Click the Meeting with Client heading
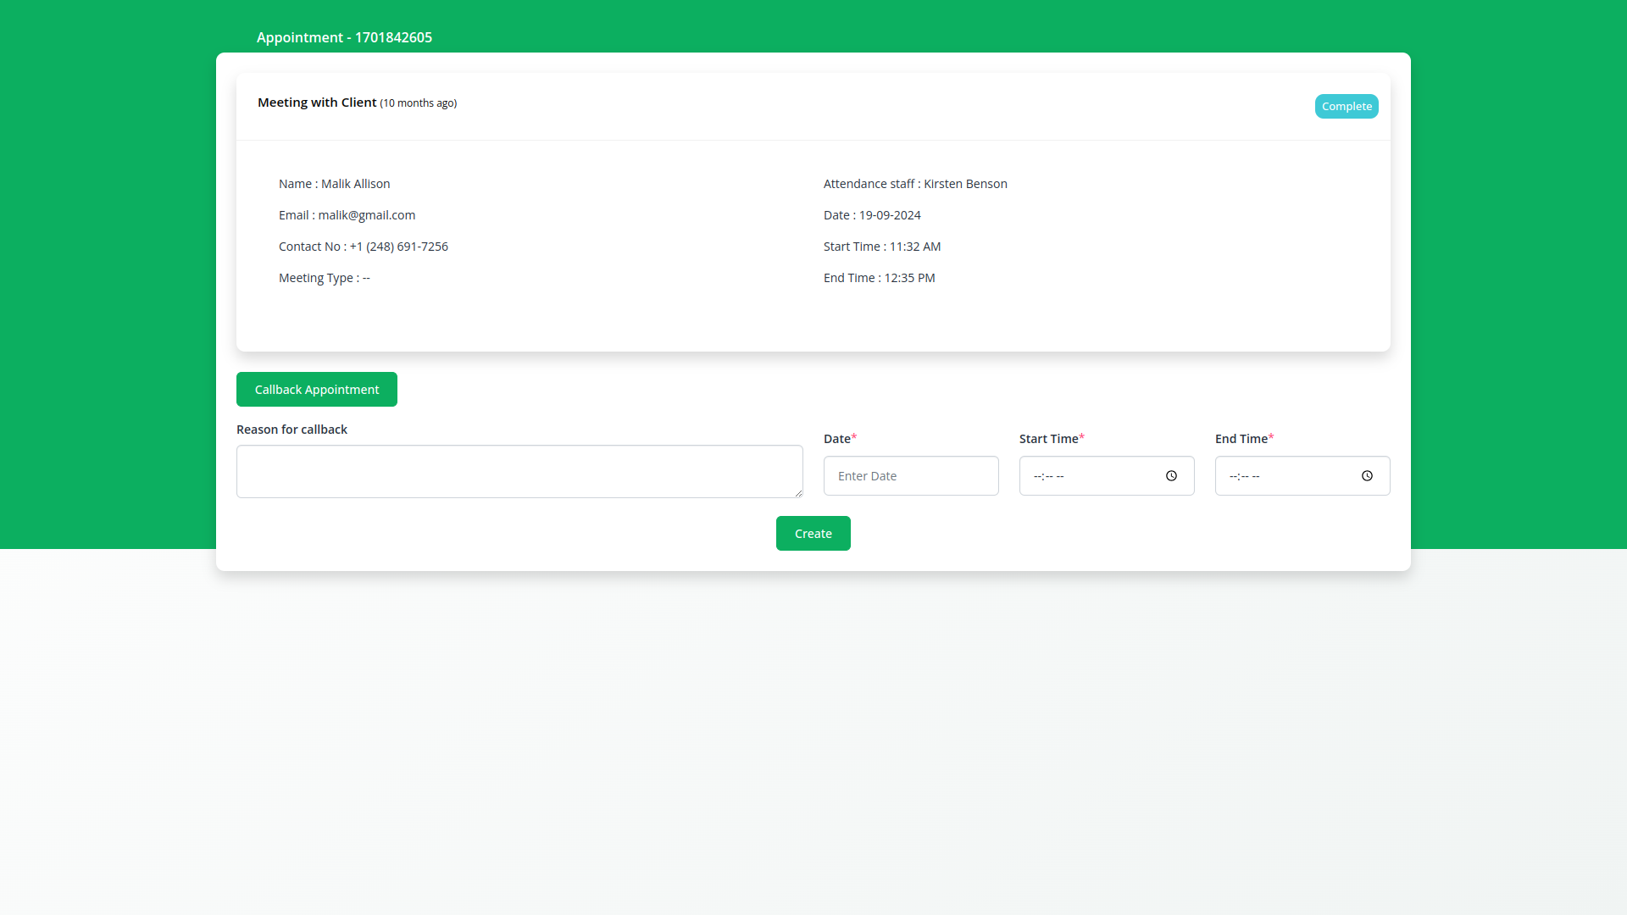The image size is (1627, 915). pyautogui.click(x=317, y=103)
